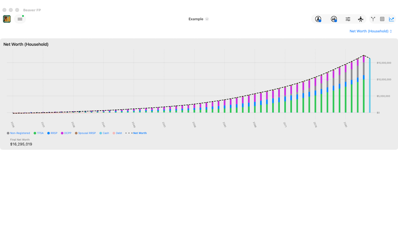Open the single person profile settings
This screenshot has width=398, height=249.
318,19
